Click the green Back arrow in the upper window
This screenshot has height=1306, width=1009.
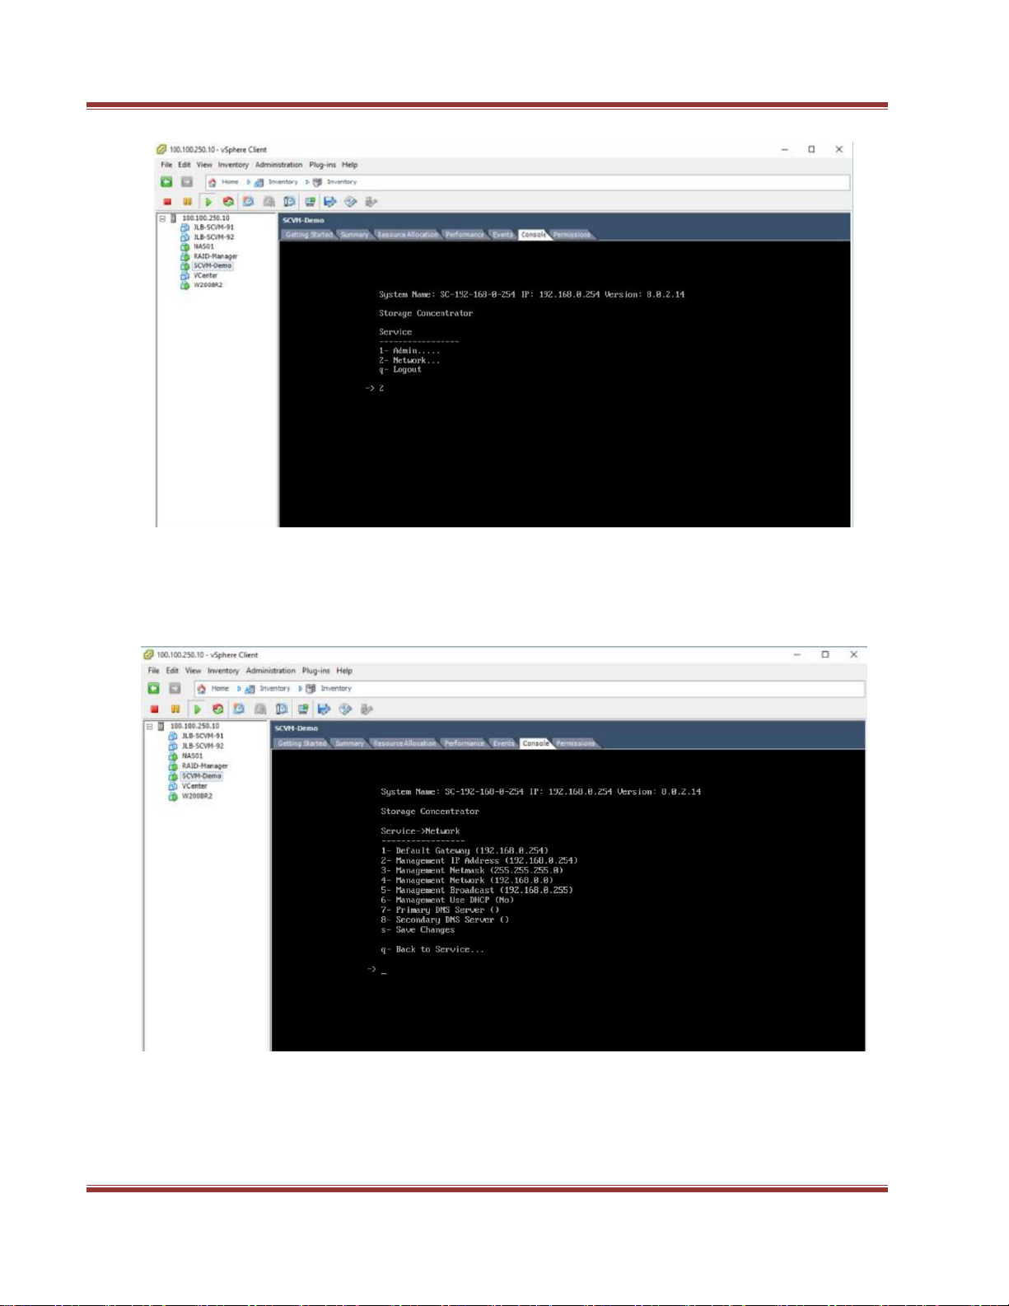[x=166, y=182]
